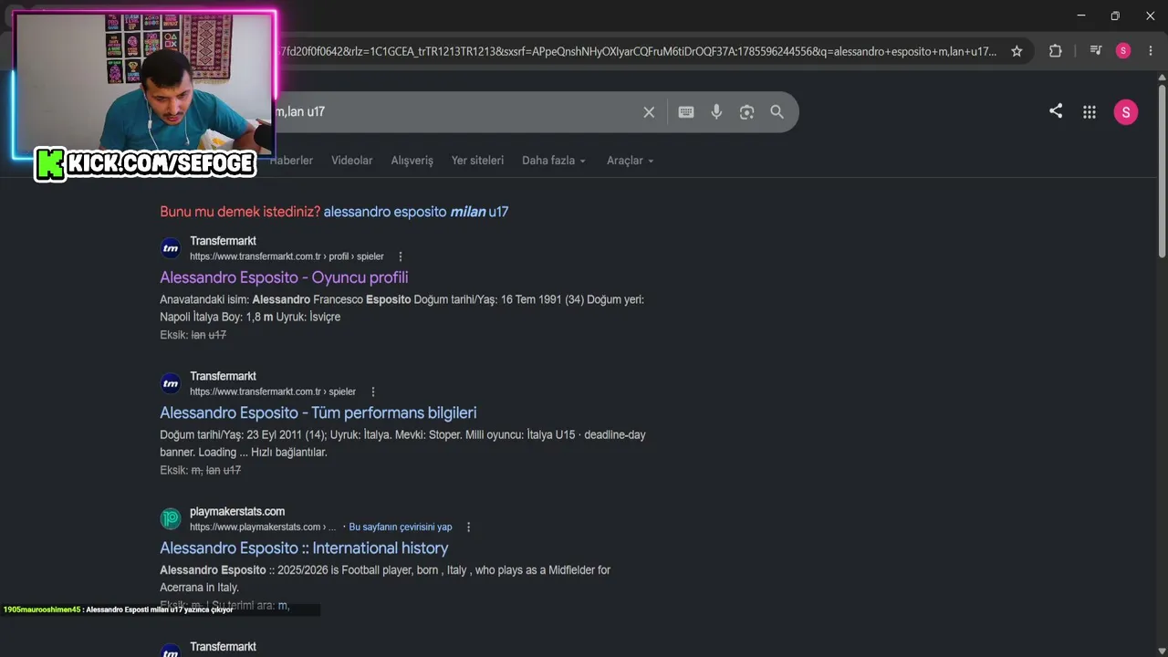Click Transfermarkt favicon of the 'Oyuncu profili' result

[171, 248]
